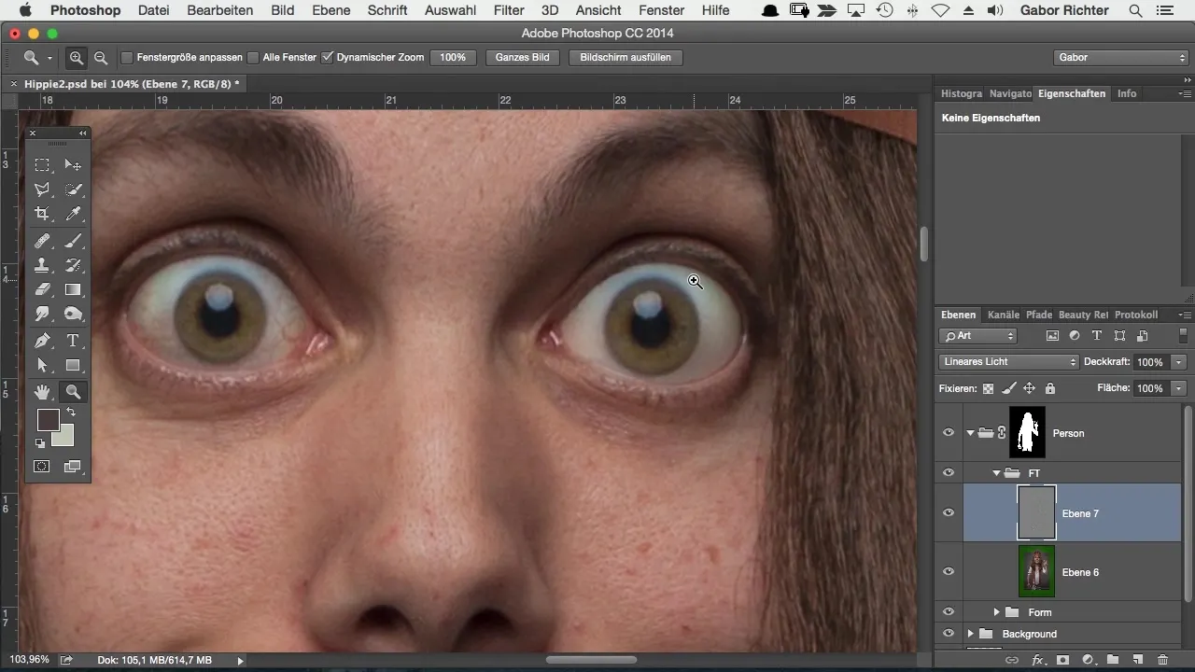
Task: Select the Sponge tool
Action: pyautogui.click(x=73, y=314)
